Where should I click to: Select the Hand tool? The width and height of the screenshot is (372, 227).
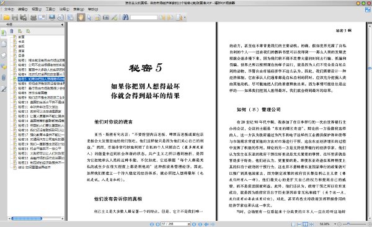coord(81,17)
